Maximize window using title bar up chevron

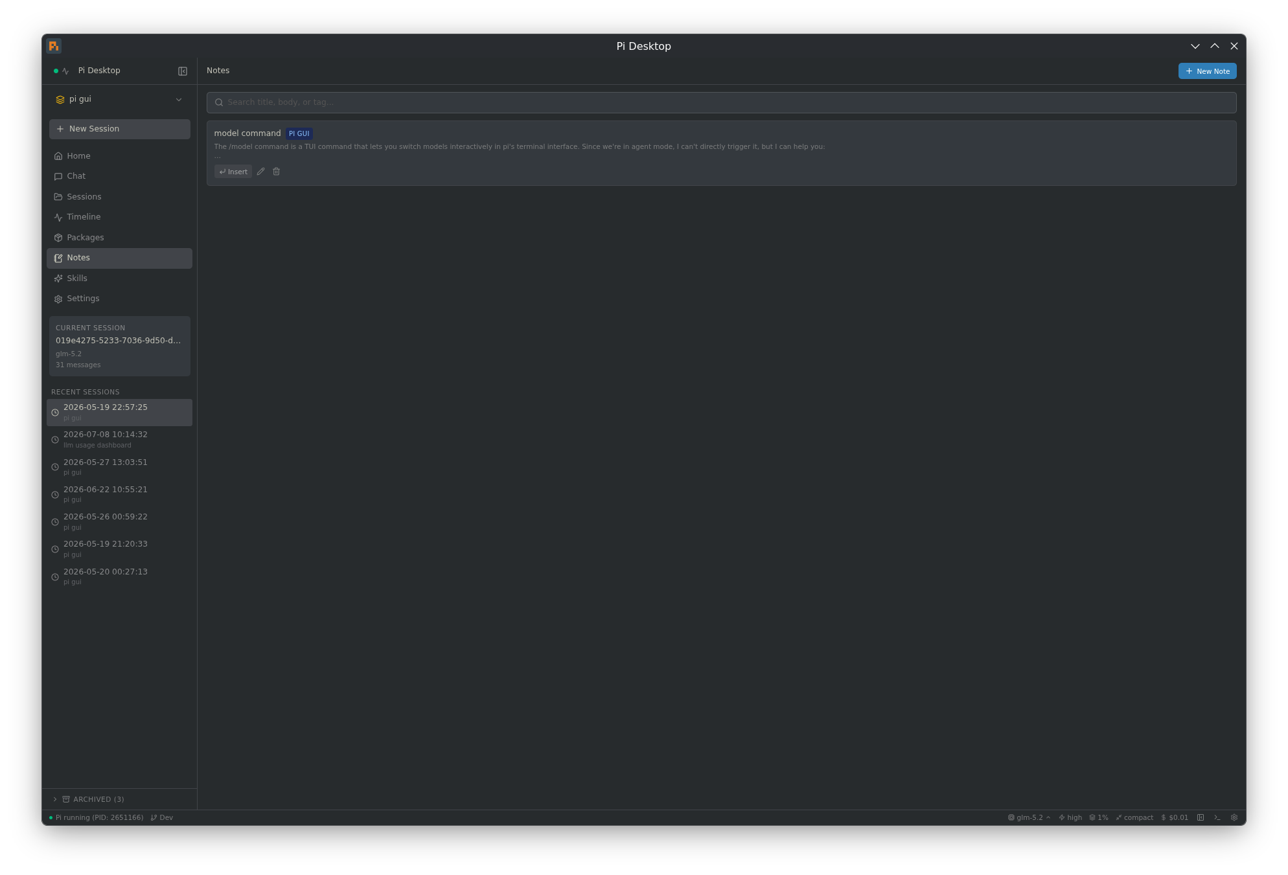click(1215, 46)
